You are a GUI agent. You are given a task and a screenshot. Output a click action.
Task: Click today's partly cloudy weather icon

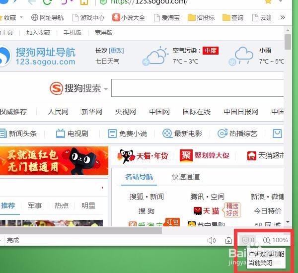click(155, 56)
